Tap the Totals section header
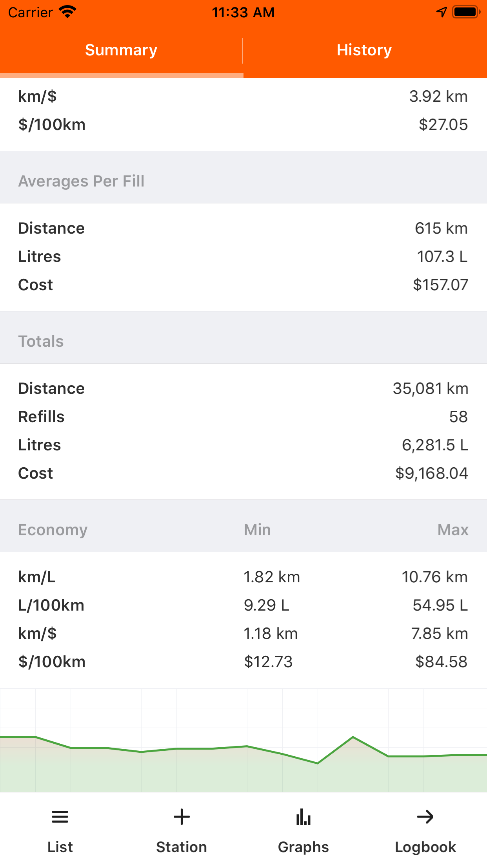Viewport: 487px width, 867px height. pos(41,341)
